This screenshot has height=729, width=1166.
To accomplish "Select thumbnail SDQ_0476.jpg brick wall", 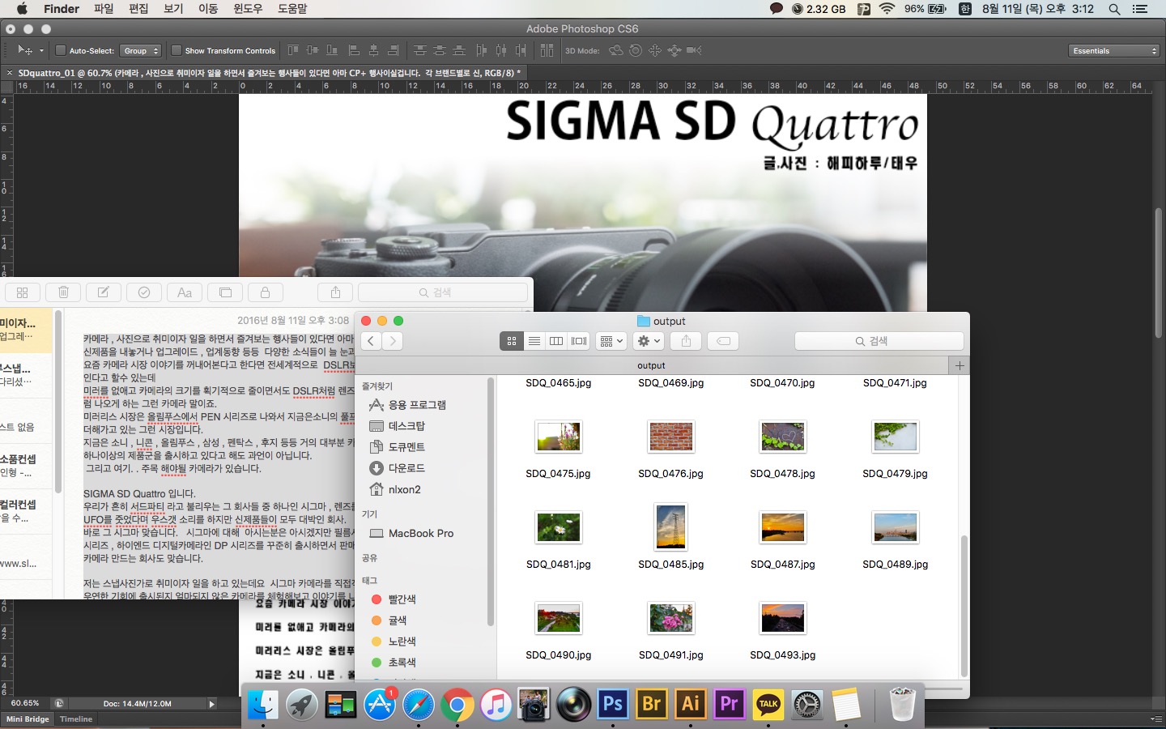I will (671, 437).
